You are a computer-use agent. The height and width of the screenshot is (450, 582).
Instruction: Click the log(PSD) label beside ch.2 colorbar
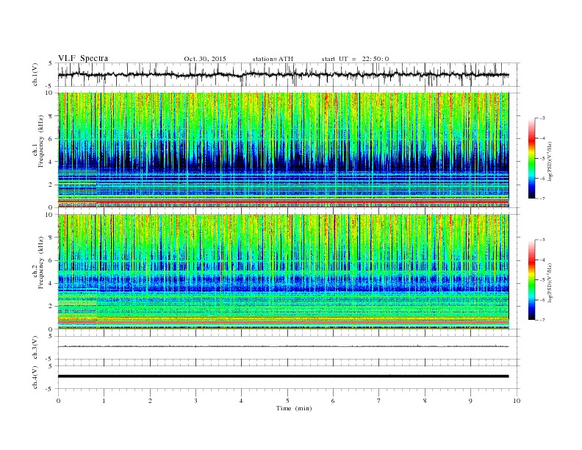click(x=551, y=283)
